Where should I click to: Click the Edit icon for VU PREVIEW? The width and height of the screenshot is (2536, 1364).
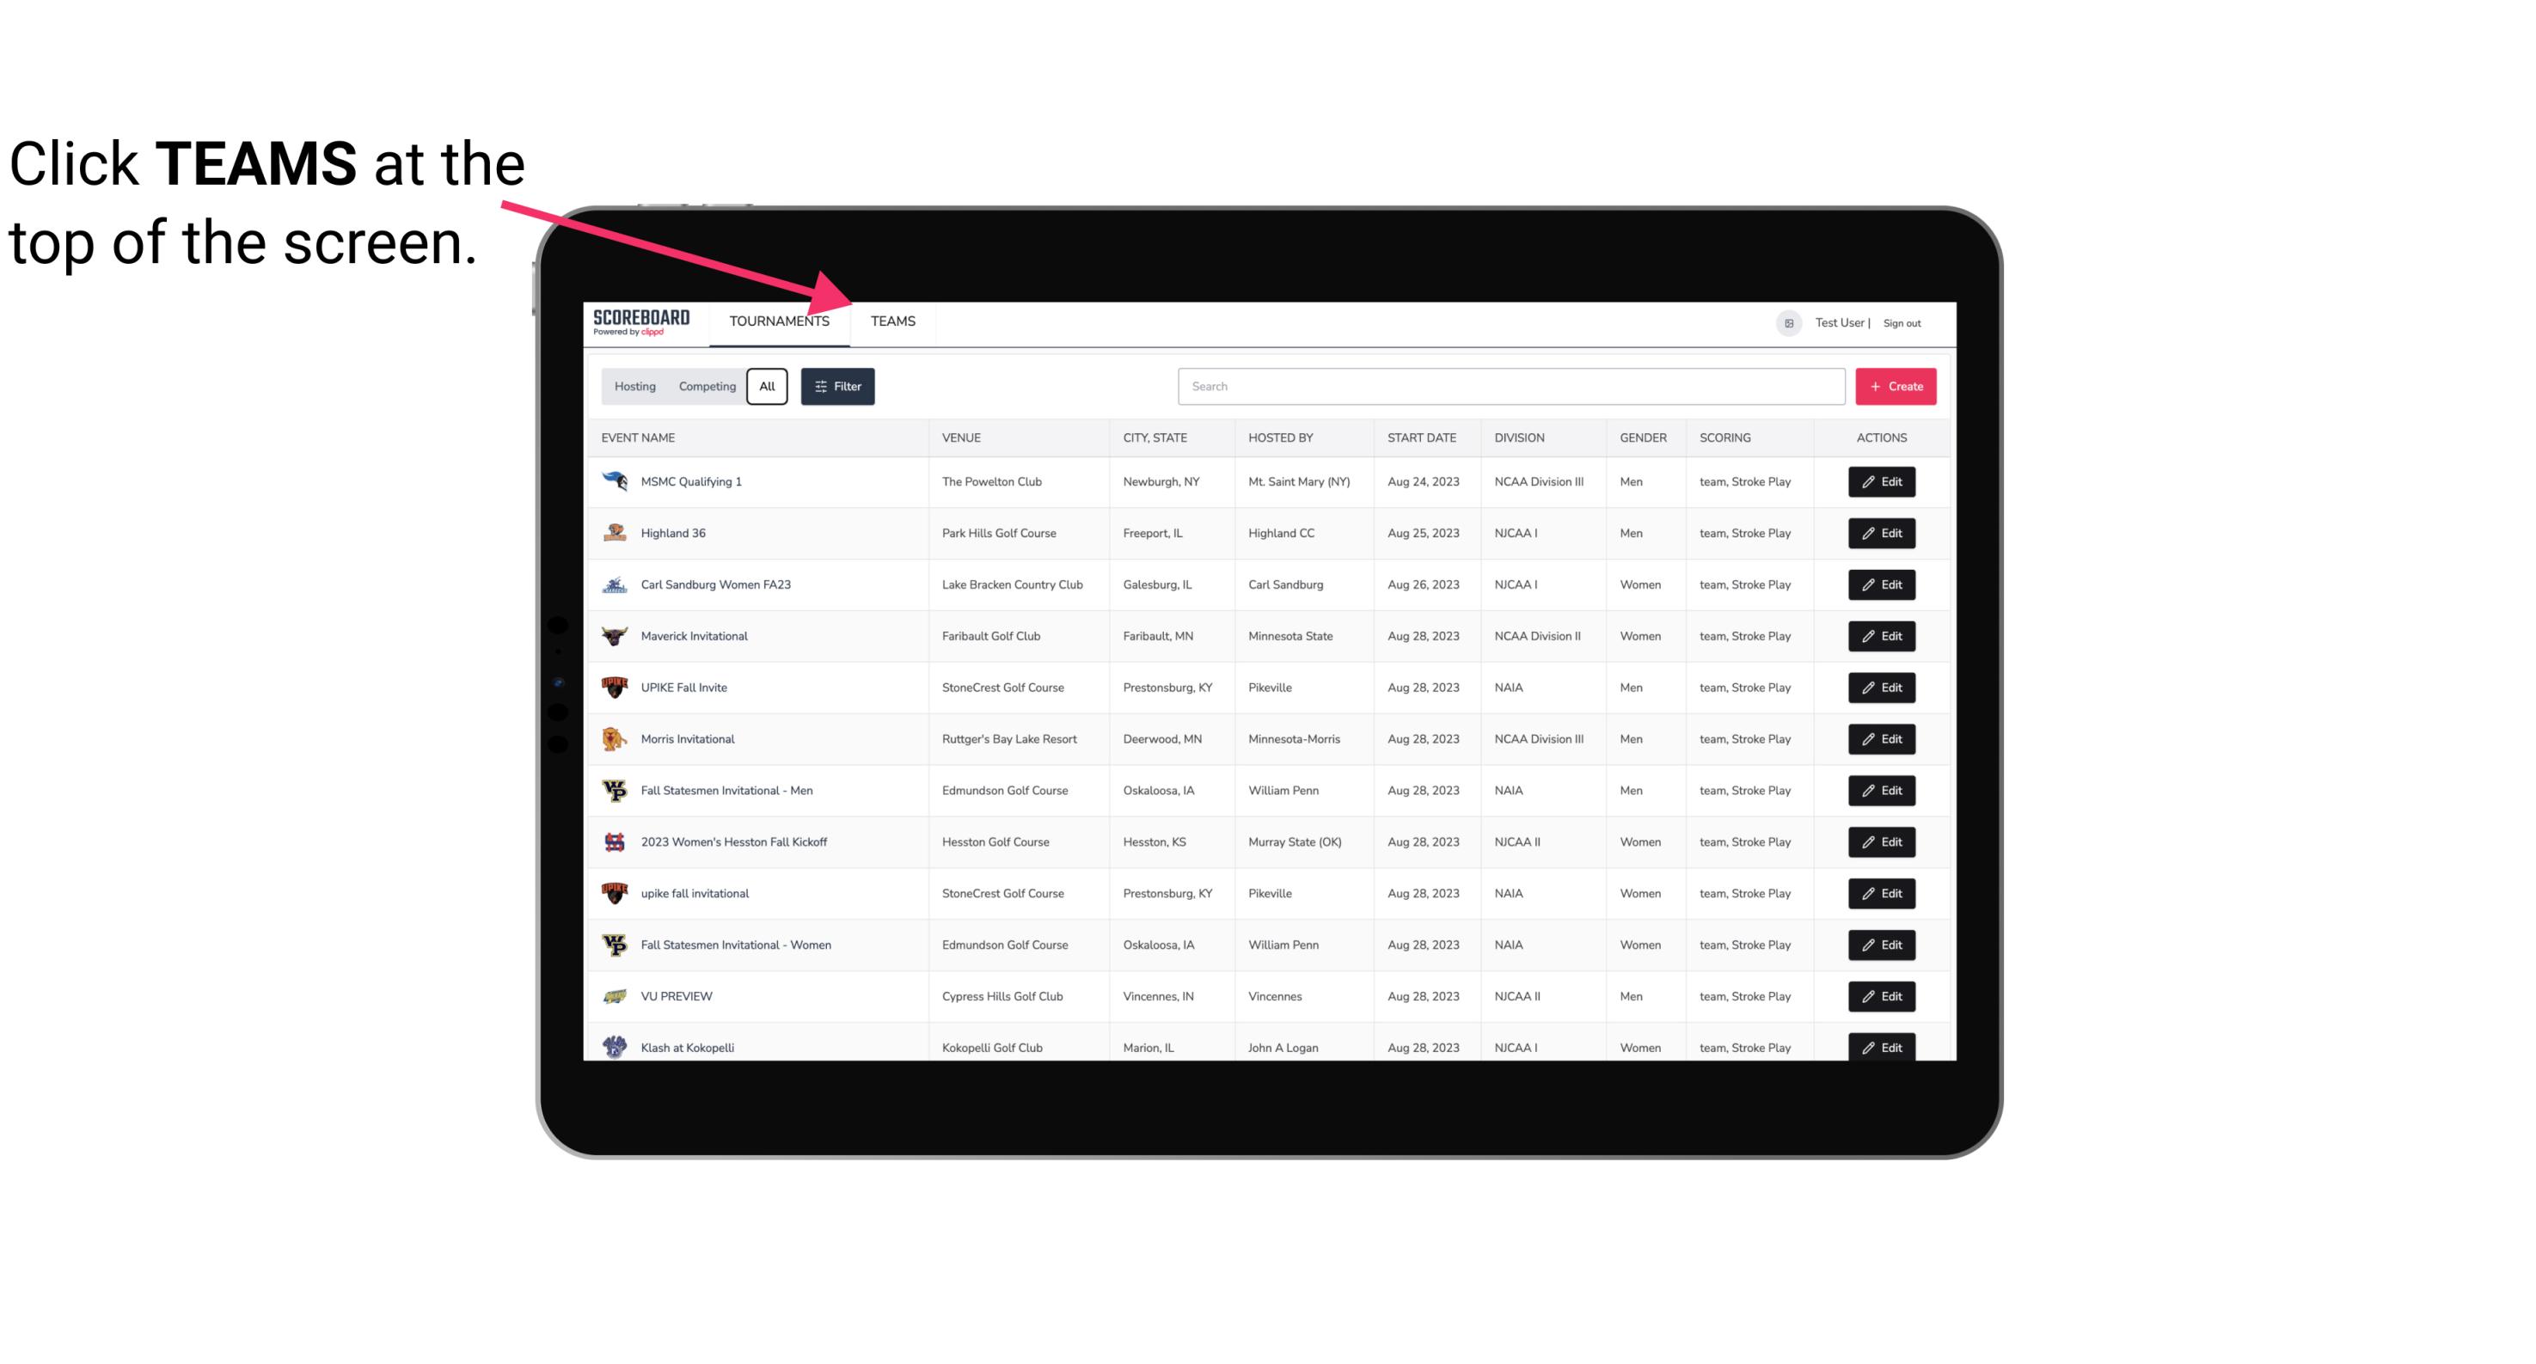(1883, 994)
